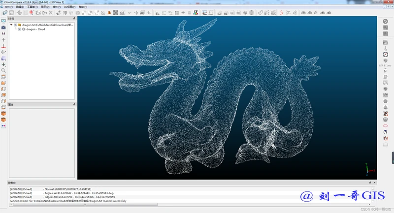Float the properties panel

(x=74, y=104)
